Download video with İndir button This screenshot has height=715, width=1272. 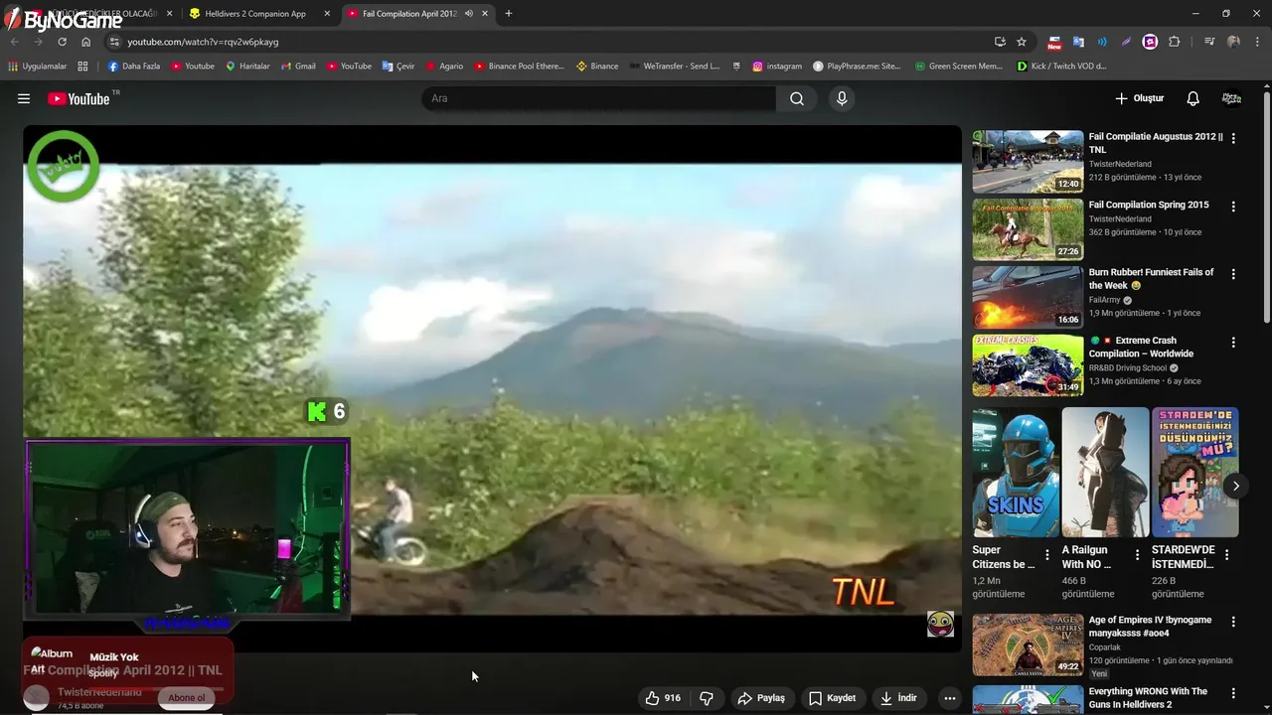click(x=898, y=698)
